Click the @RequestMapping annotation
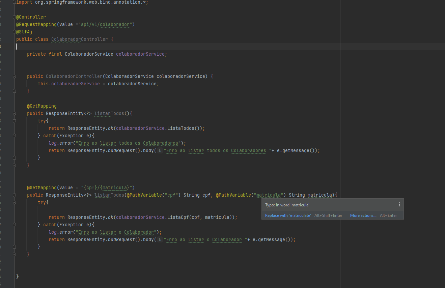Viewport: 445px width, 288px height. point(36,24)
